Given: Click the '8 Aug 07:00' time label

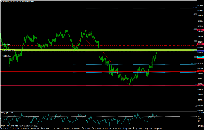Looking at the screenshot, I should [158, 129].
